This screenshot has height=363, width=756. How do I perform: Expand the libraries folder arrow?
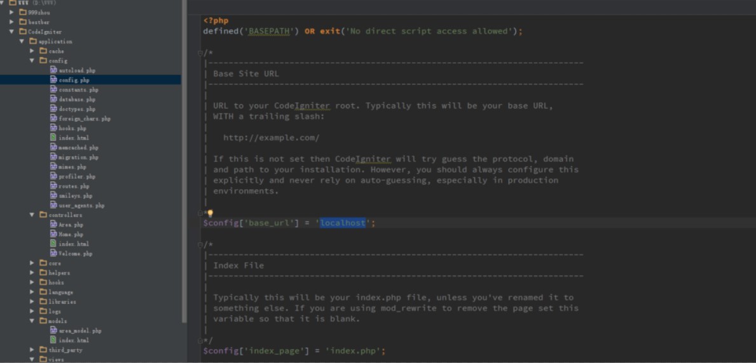coord(32,301)
